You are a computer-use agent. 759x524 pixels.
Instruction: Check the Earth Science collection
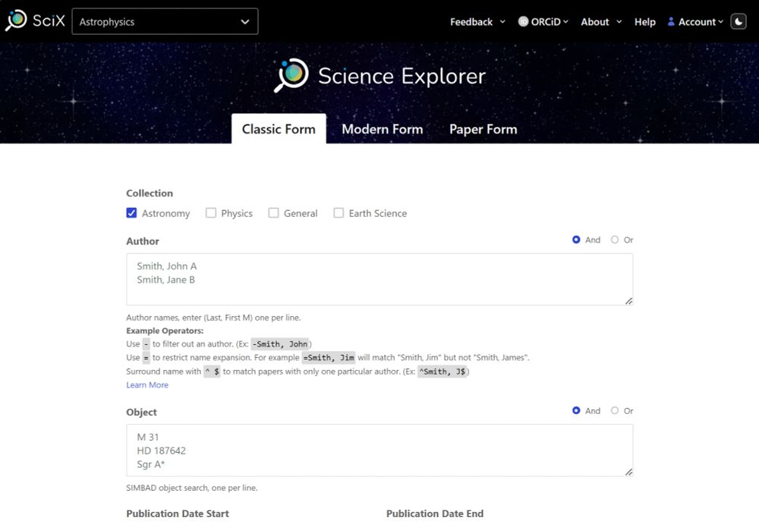339,213
